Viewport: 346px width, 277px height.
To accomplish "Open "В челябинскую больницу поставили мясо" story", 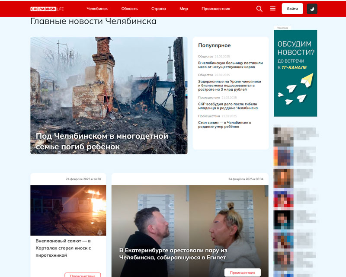I will (231, 65).
